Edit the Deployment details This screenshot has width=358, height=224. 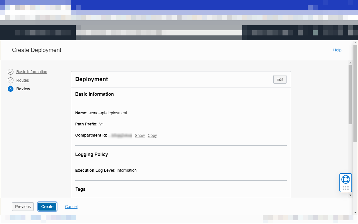[280, 79]
